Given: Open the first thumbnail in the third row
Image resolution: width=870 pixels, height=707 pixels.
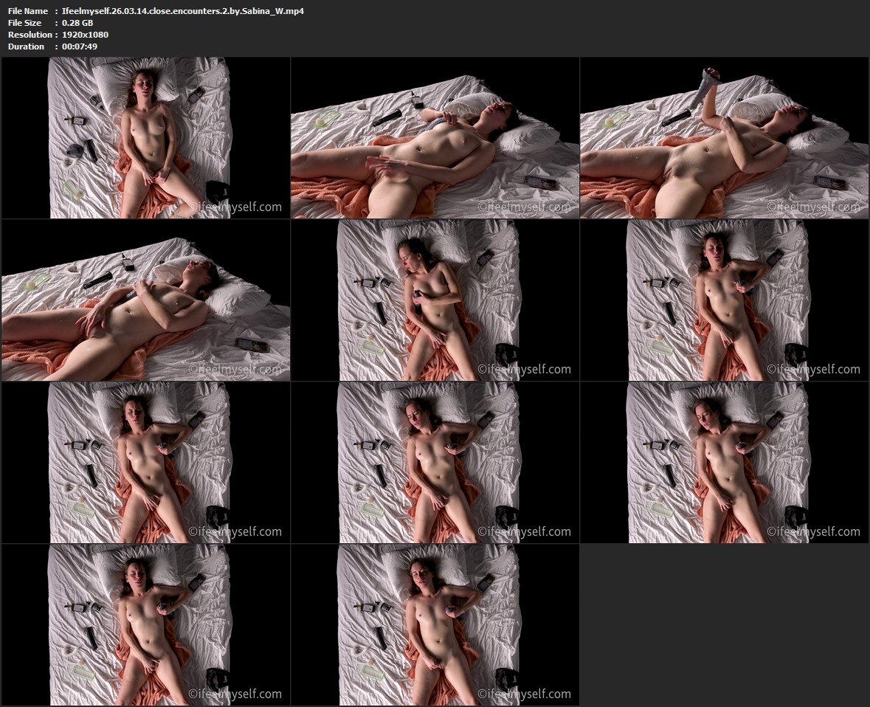Looking at the screenshot, I should (145, 463).
